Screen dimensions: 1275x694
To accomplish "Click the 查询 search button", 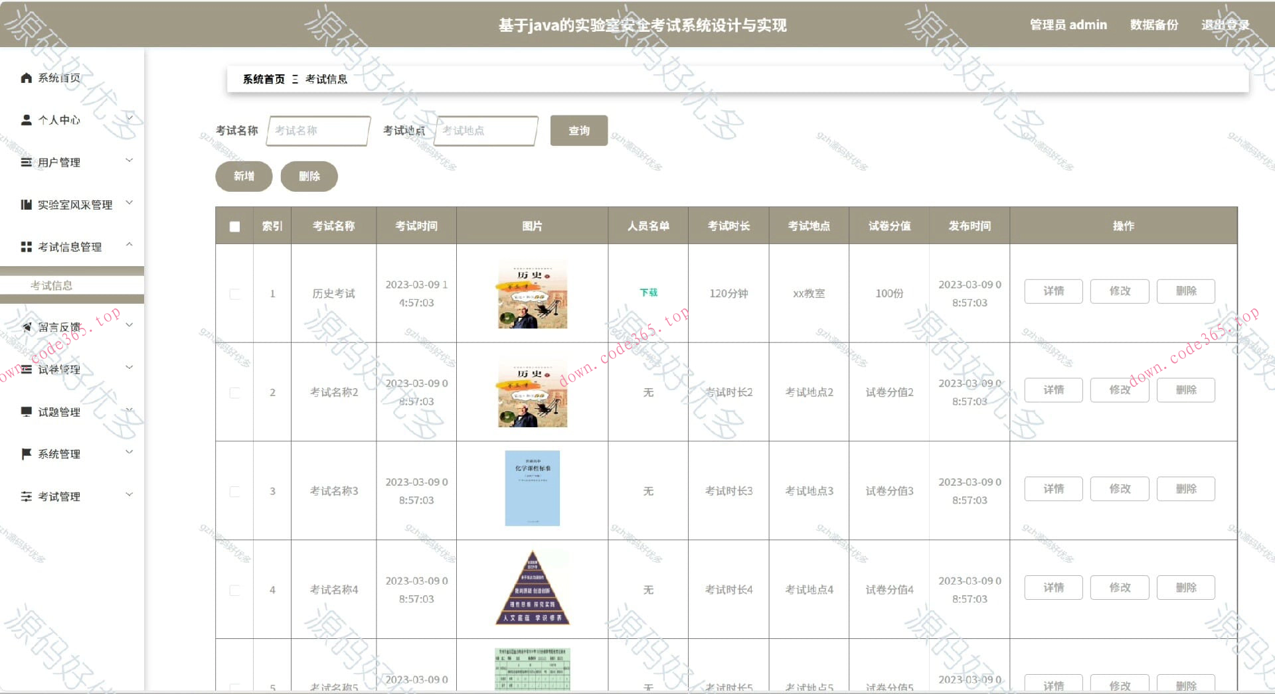I will 579,131.
